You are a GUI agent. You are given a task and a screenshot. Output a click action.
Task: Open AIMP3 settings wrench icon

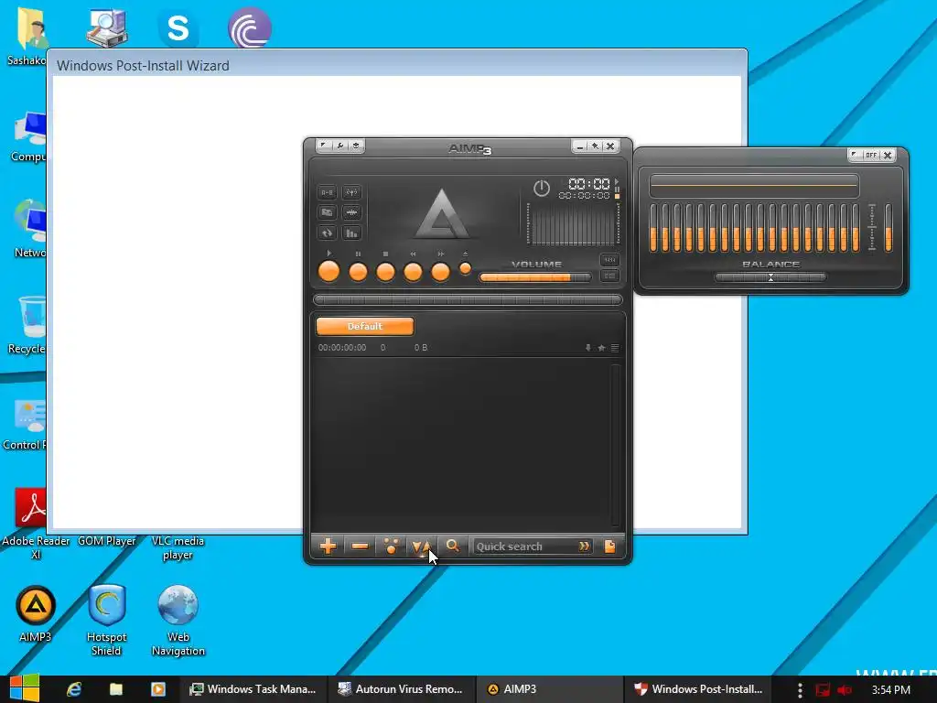tap(340, 146)
